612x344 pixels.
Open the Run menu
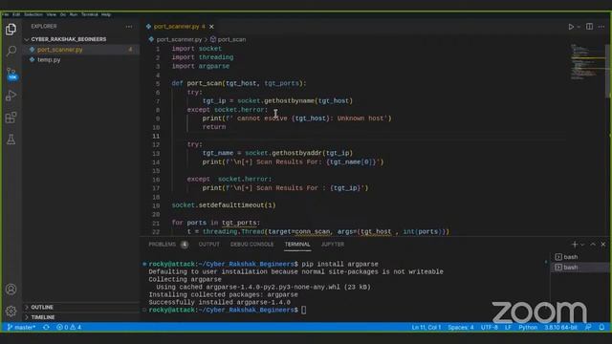click(74, 14)
